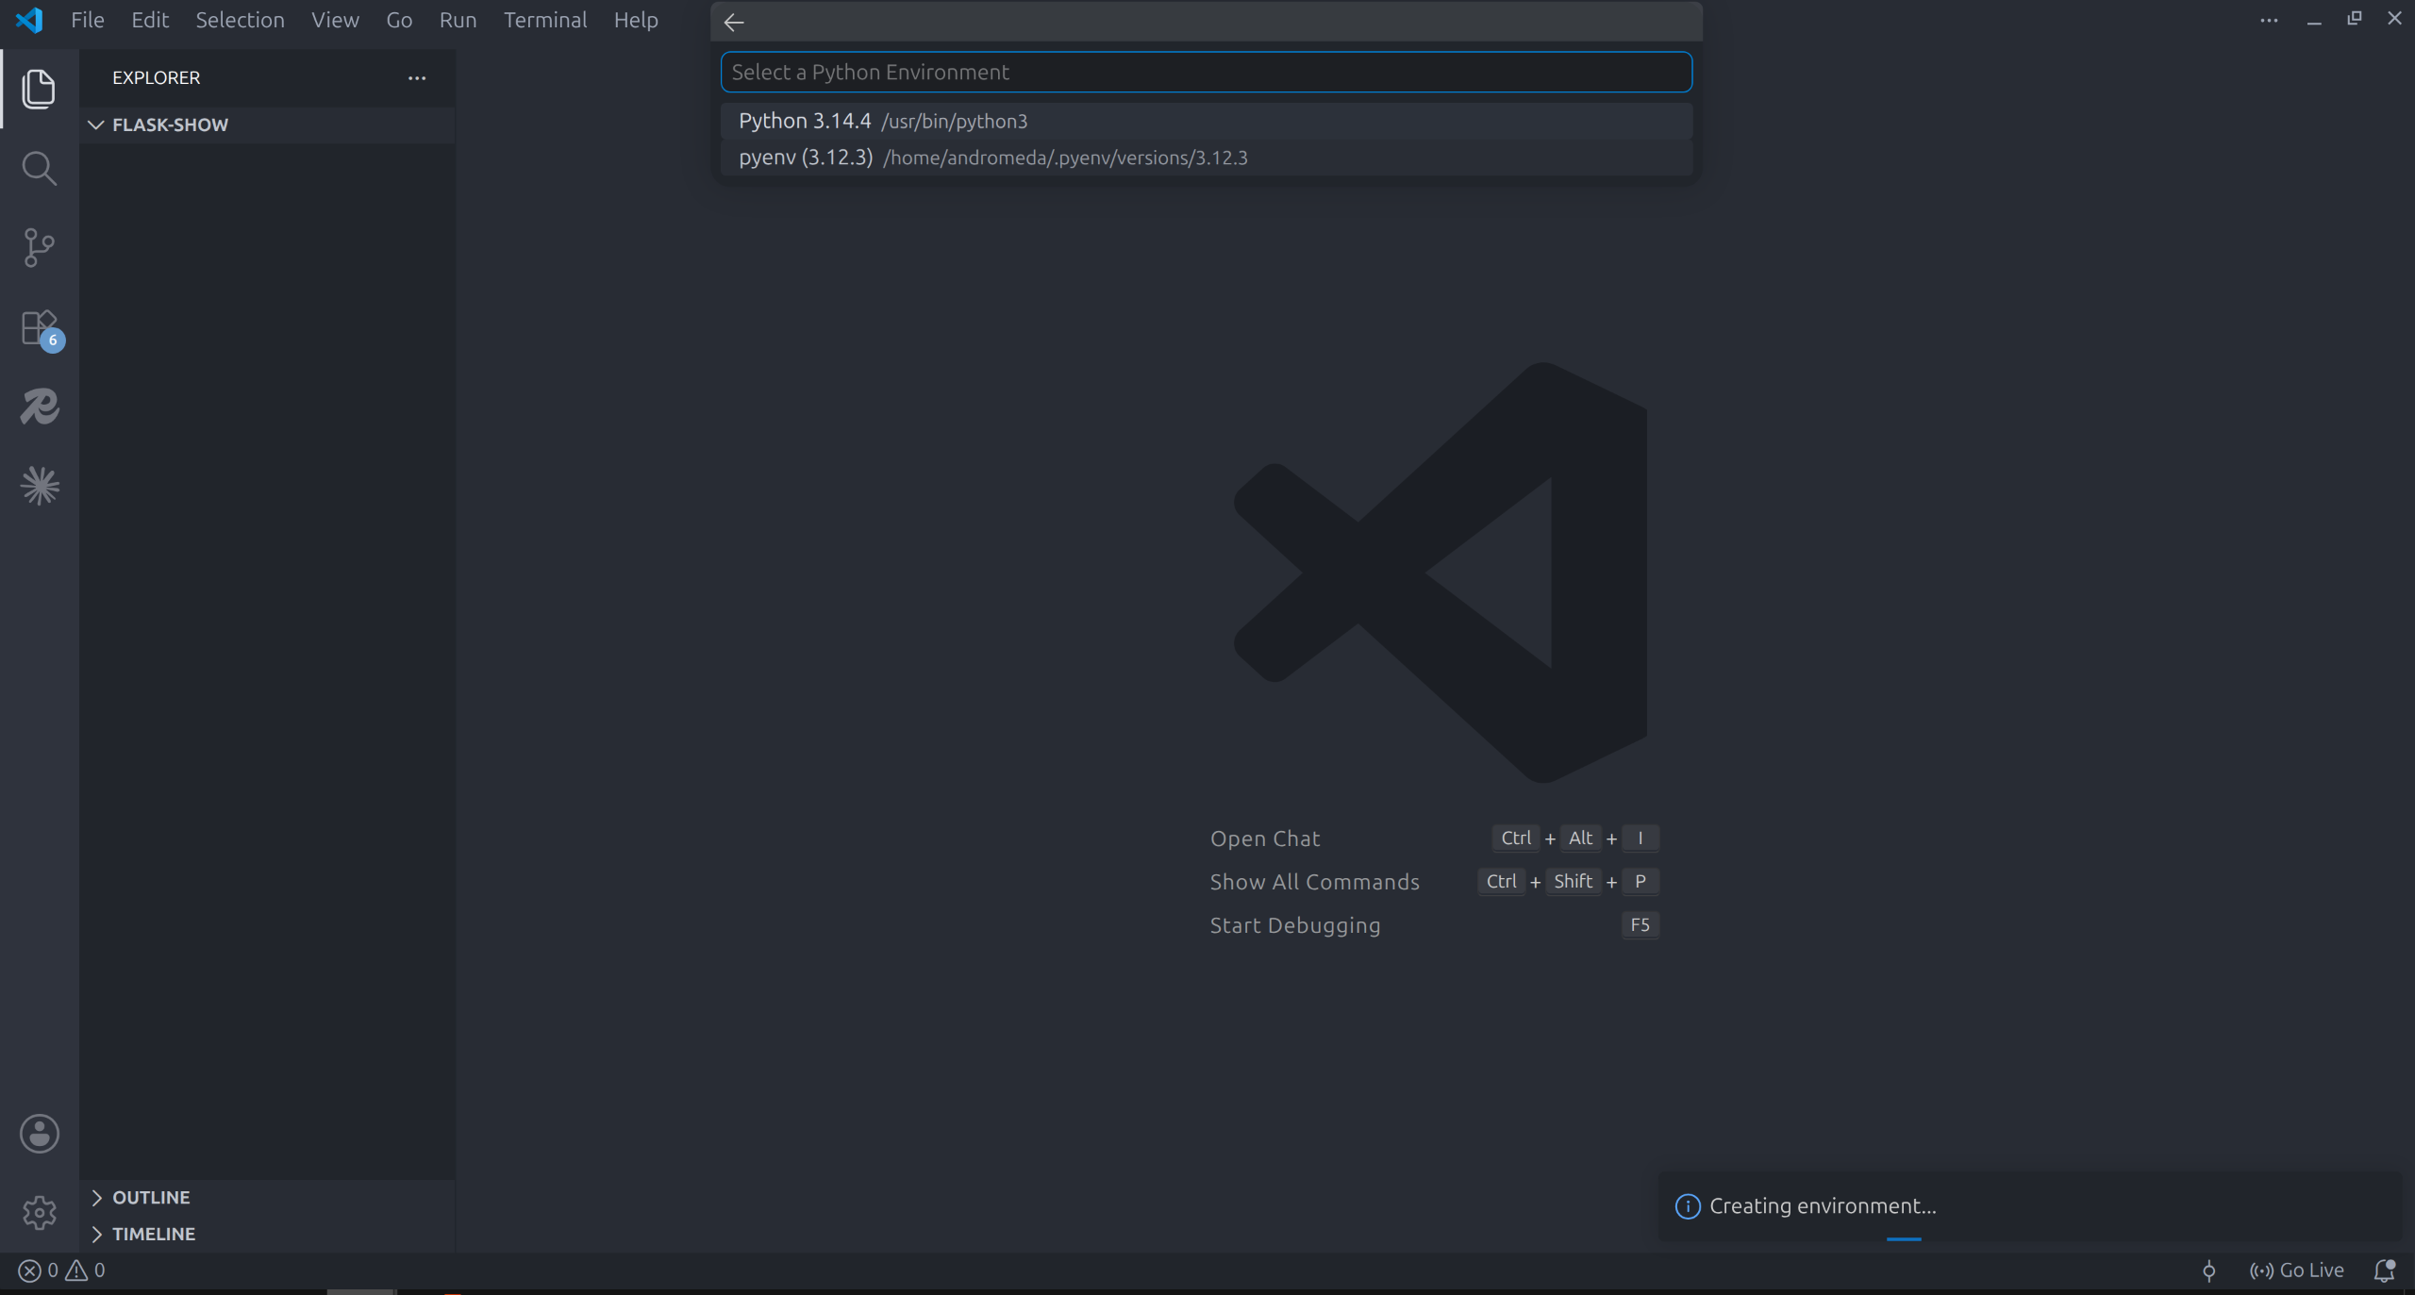This screenshot has width=2415, height=1295.
Task: Click the F5 key label
Action: pyautogui.click(x=1640, y=925)
